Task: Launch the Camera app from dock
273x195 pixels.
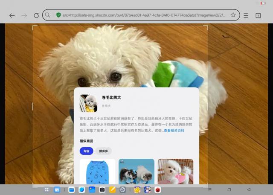Action: [x=102, y=189]
